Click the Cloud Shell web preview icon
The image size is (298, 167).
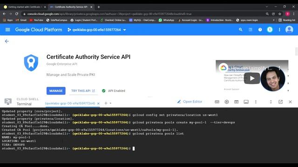(236, 102)
